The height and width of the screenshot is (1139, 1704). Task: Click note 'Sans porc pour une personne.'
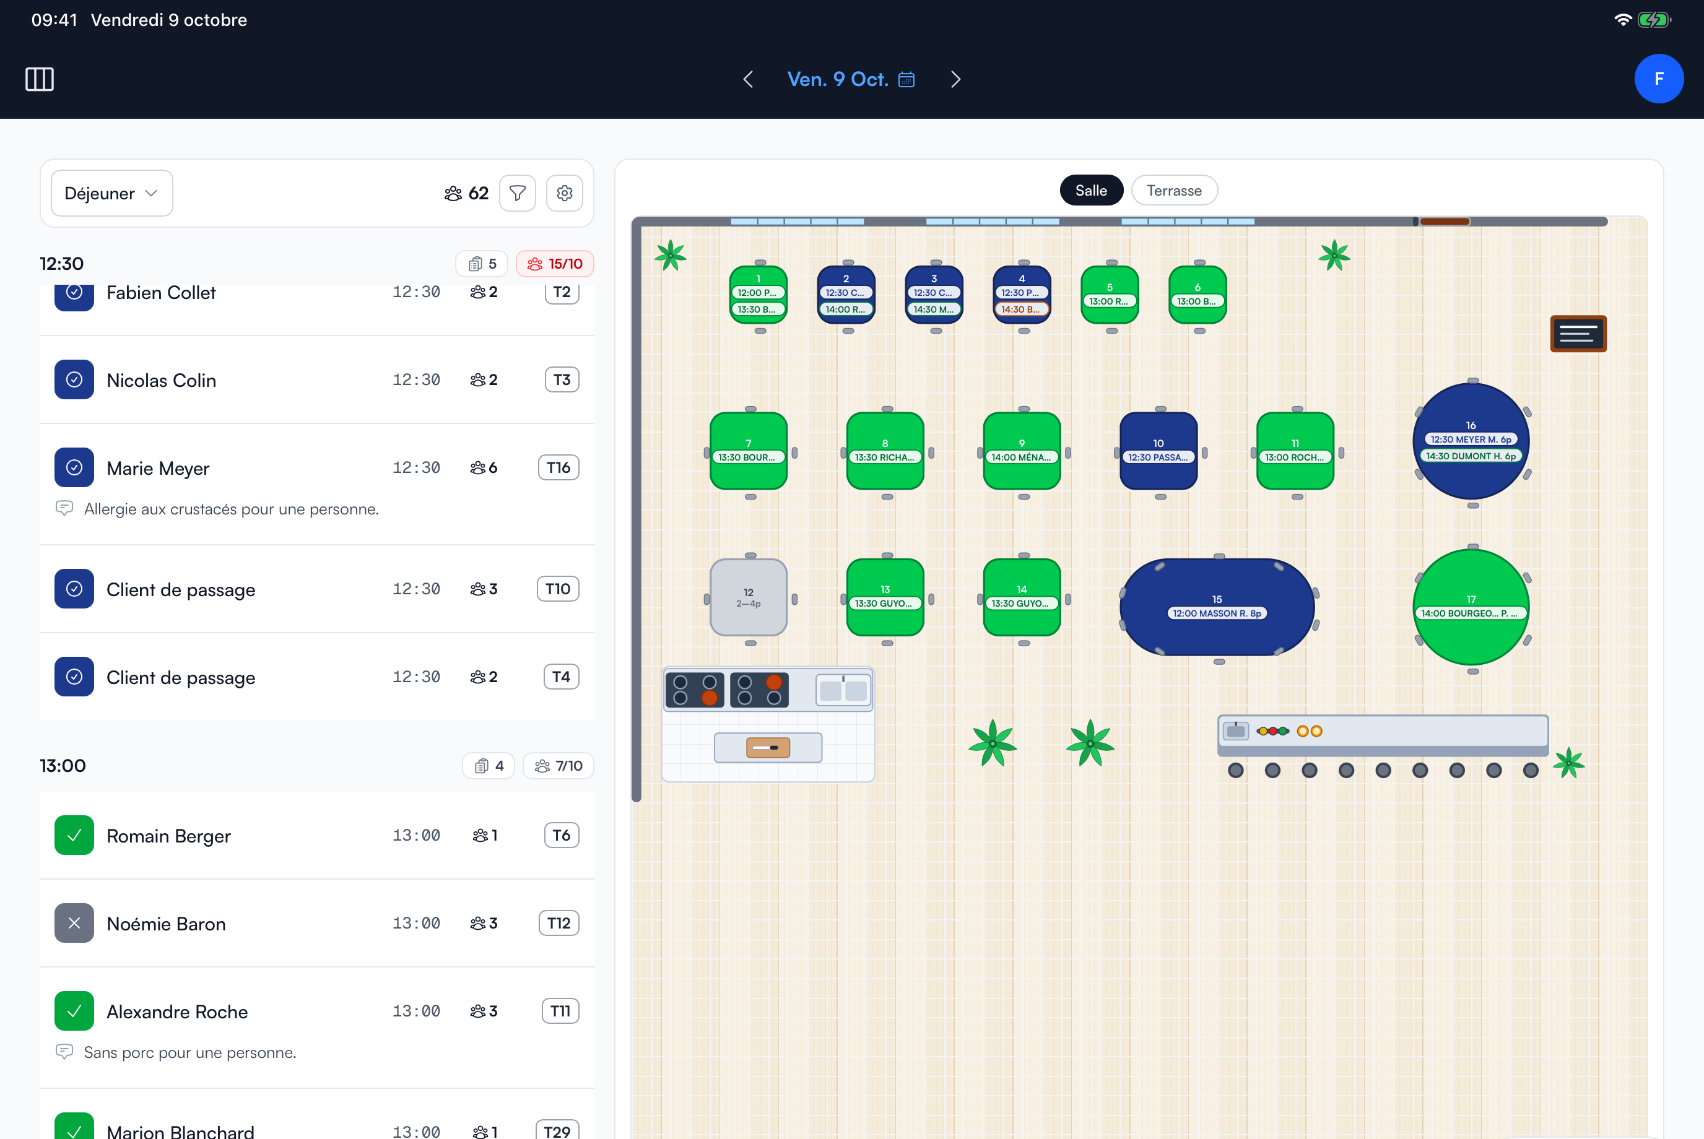pyautogui.click(x=189, y=1052)
